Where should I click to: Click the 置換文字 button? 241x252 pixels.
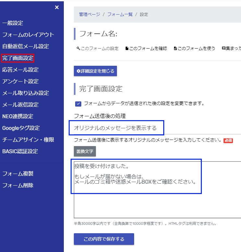[85, 151]
